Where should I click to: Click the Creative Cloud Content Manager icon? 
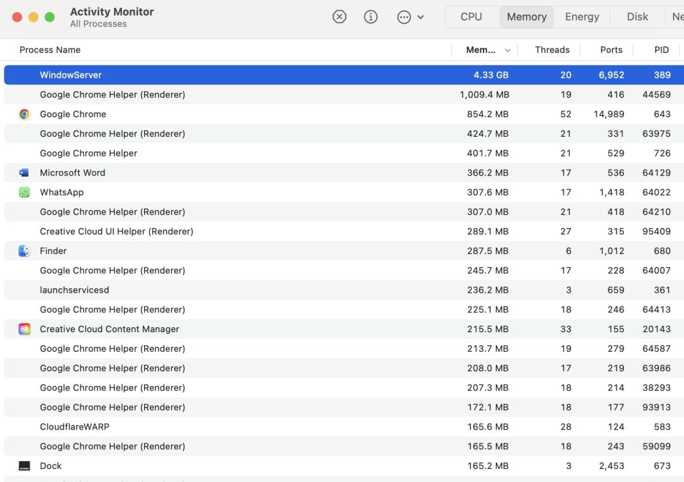pos(24,329)
